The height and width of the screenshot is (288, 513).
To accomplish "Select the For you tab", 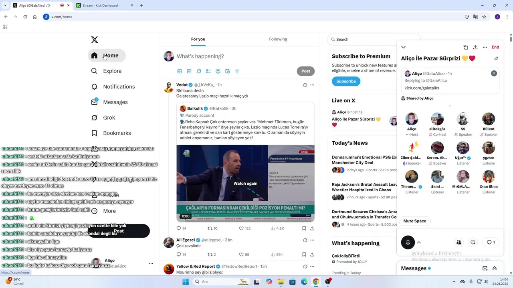I will click(198, 39).
